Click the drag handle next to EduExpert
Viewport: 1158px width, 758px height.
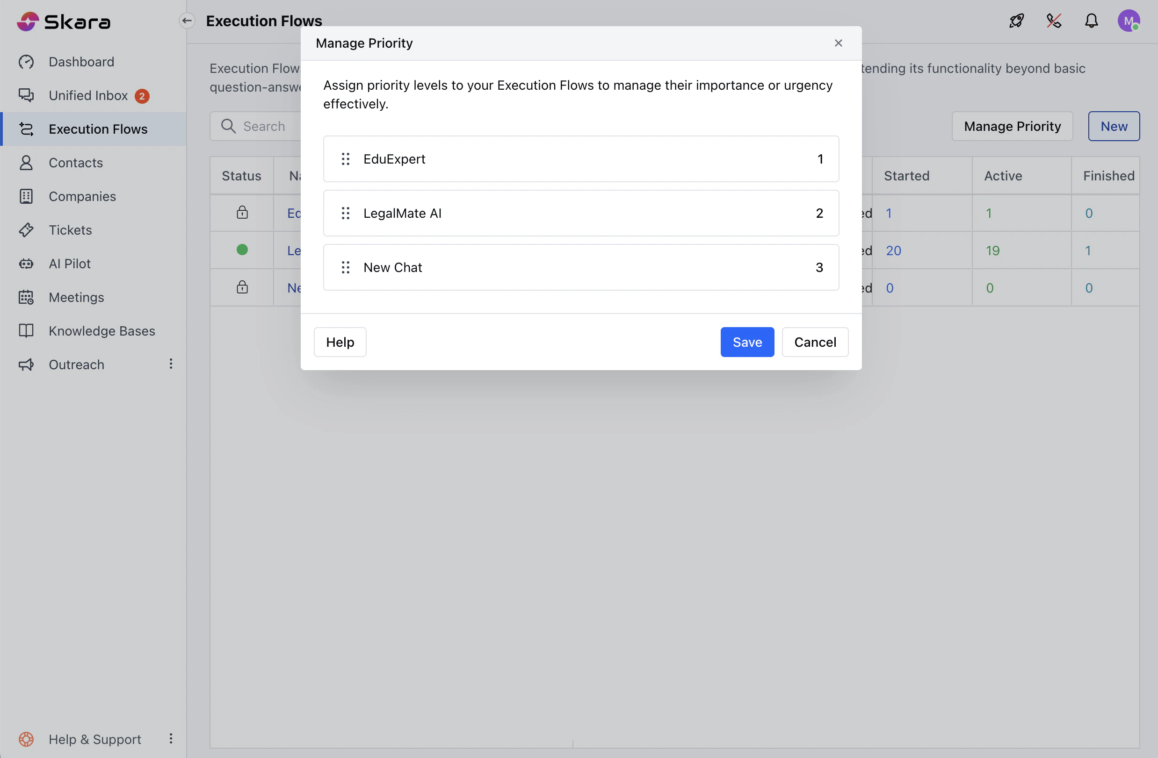click(x=345, y=159)
